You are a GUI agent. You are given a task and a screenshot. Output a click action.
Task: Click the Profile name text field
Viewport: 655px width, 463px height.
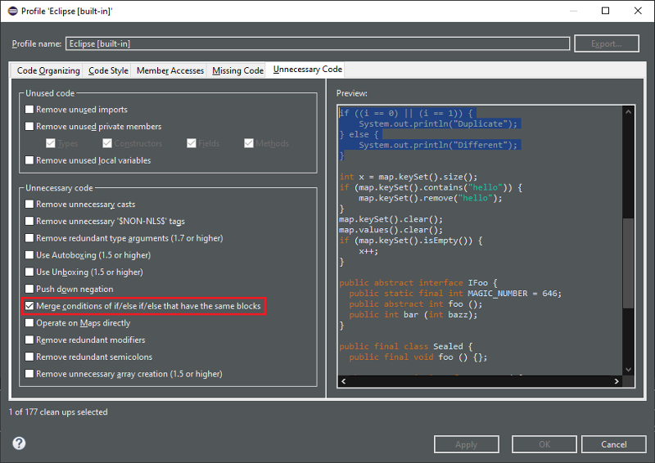(318, 43)
